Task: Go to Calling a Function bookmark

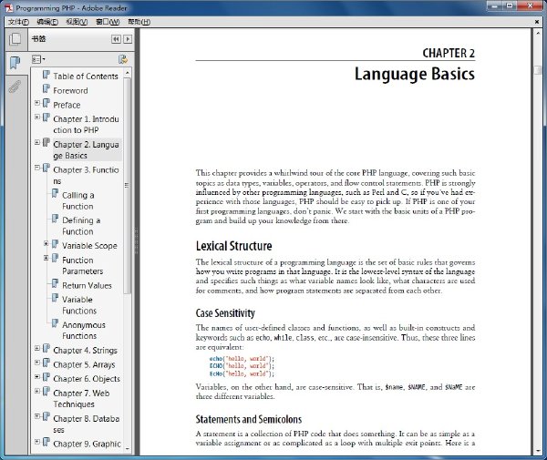Action: click(78, 200)
